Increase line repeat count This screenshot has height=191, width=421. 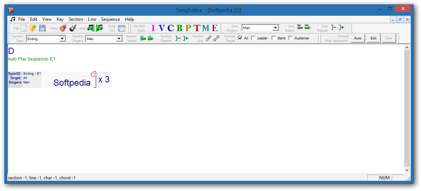341,27
